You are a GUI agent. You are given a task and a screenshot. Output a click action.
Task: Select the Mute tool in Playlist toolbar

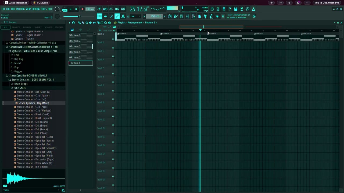91,23
